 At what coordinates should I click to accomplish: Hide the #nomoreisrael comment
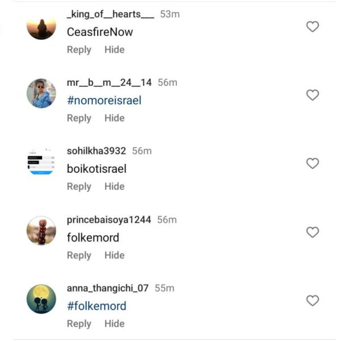114,118
